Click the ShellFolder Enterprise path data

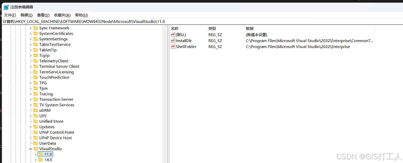[x=298, y=47]
